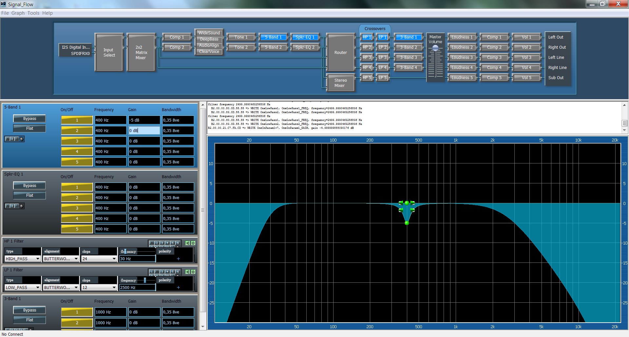Viewport: 629px width, 337px height.
Task: Select the 2x2 Matrix Mixer block
Action: click(x=141, y=52)
